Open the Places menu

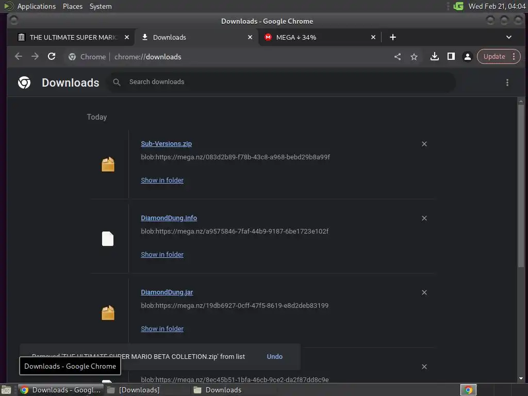[x=72, y=6]
